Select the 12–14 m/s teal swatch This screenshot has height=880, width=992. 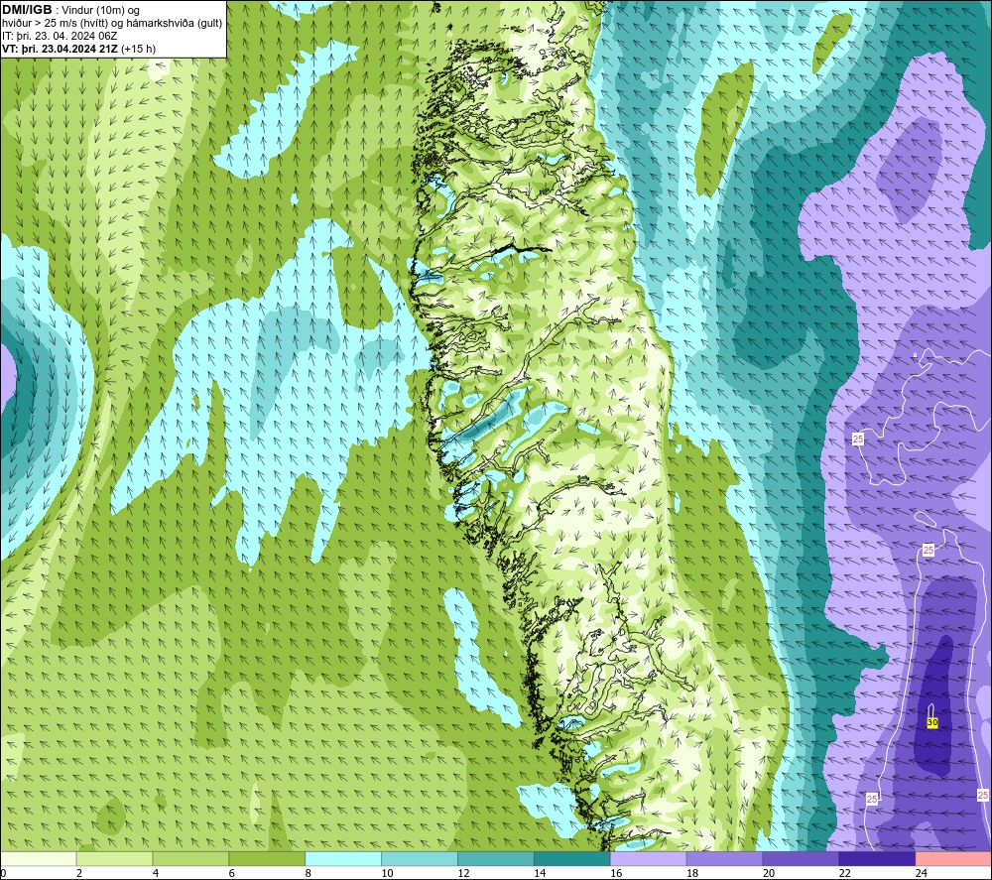click(x=496, y=858)
